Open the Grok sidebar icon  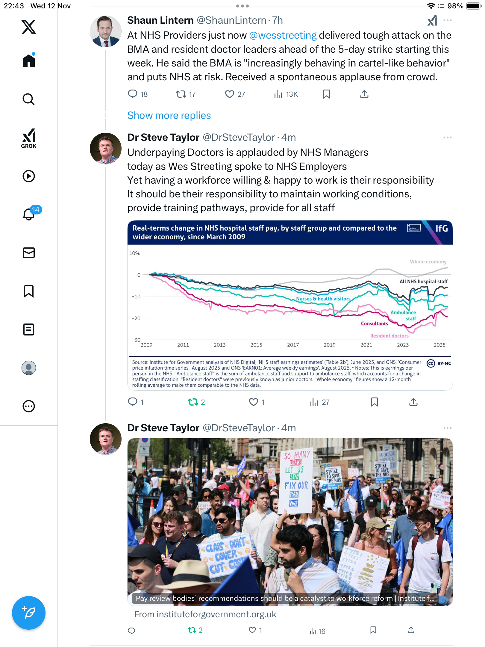29,138
